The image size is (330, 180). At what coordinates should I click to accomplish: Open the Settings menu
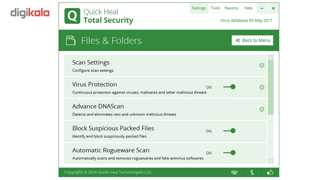(199, 8)
